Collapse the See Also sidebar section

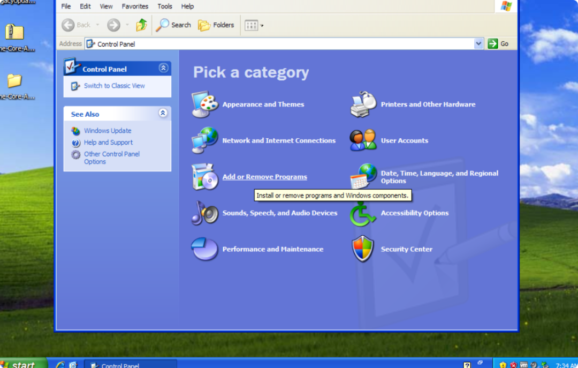(x=163, y=113)
